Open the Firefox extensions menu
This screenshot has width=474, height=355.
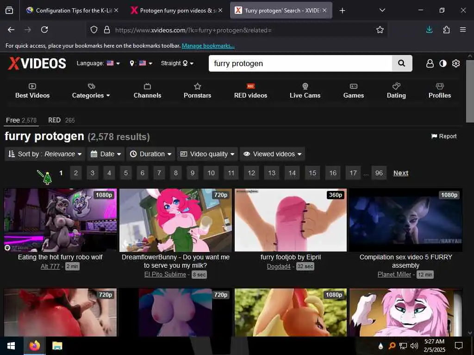[446, 30]
